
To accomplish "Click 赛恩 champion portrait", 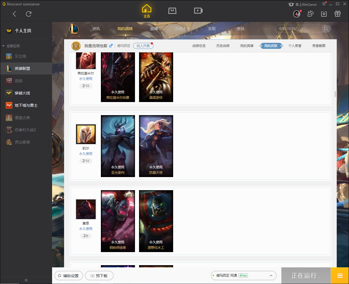I will pos(86,209).
